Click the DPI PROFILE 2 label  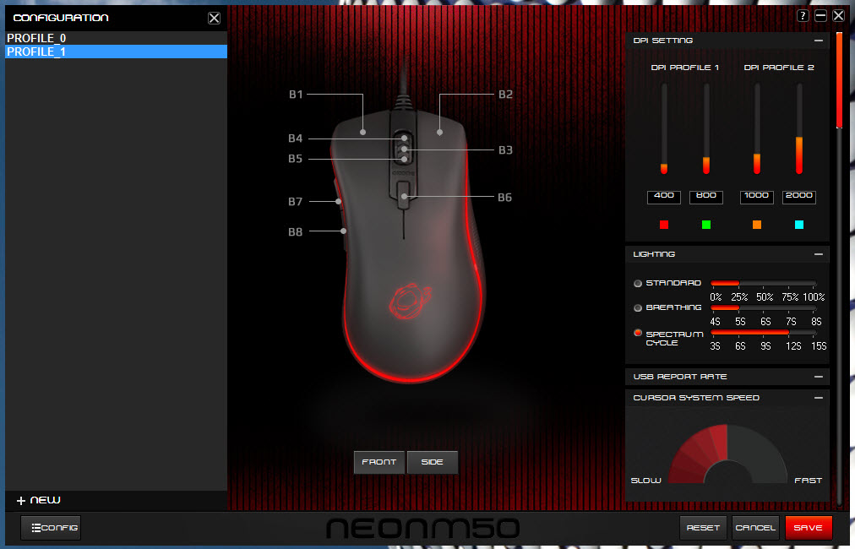tap(779, 68)
